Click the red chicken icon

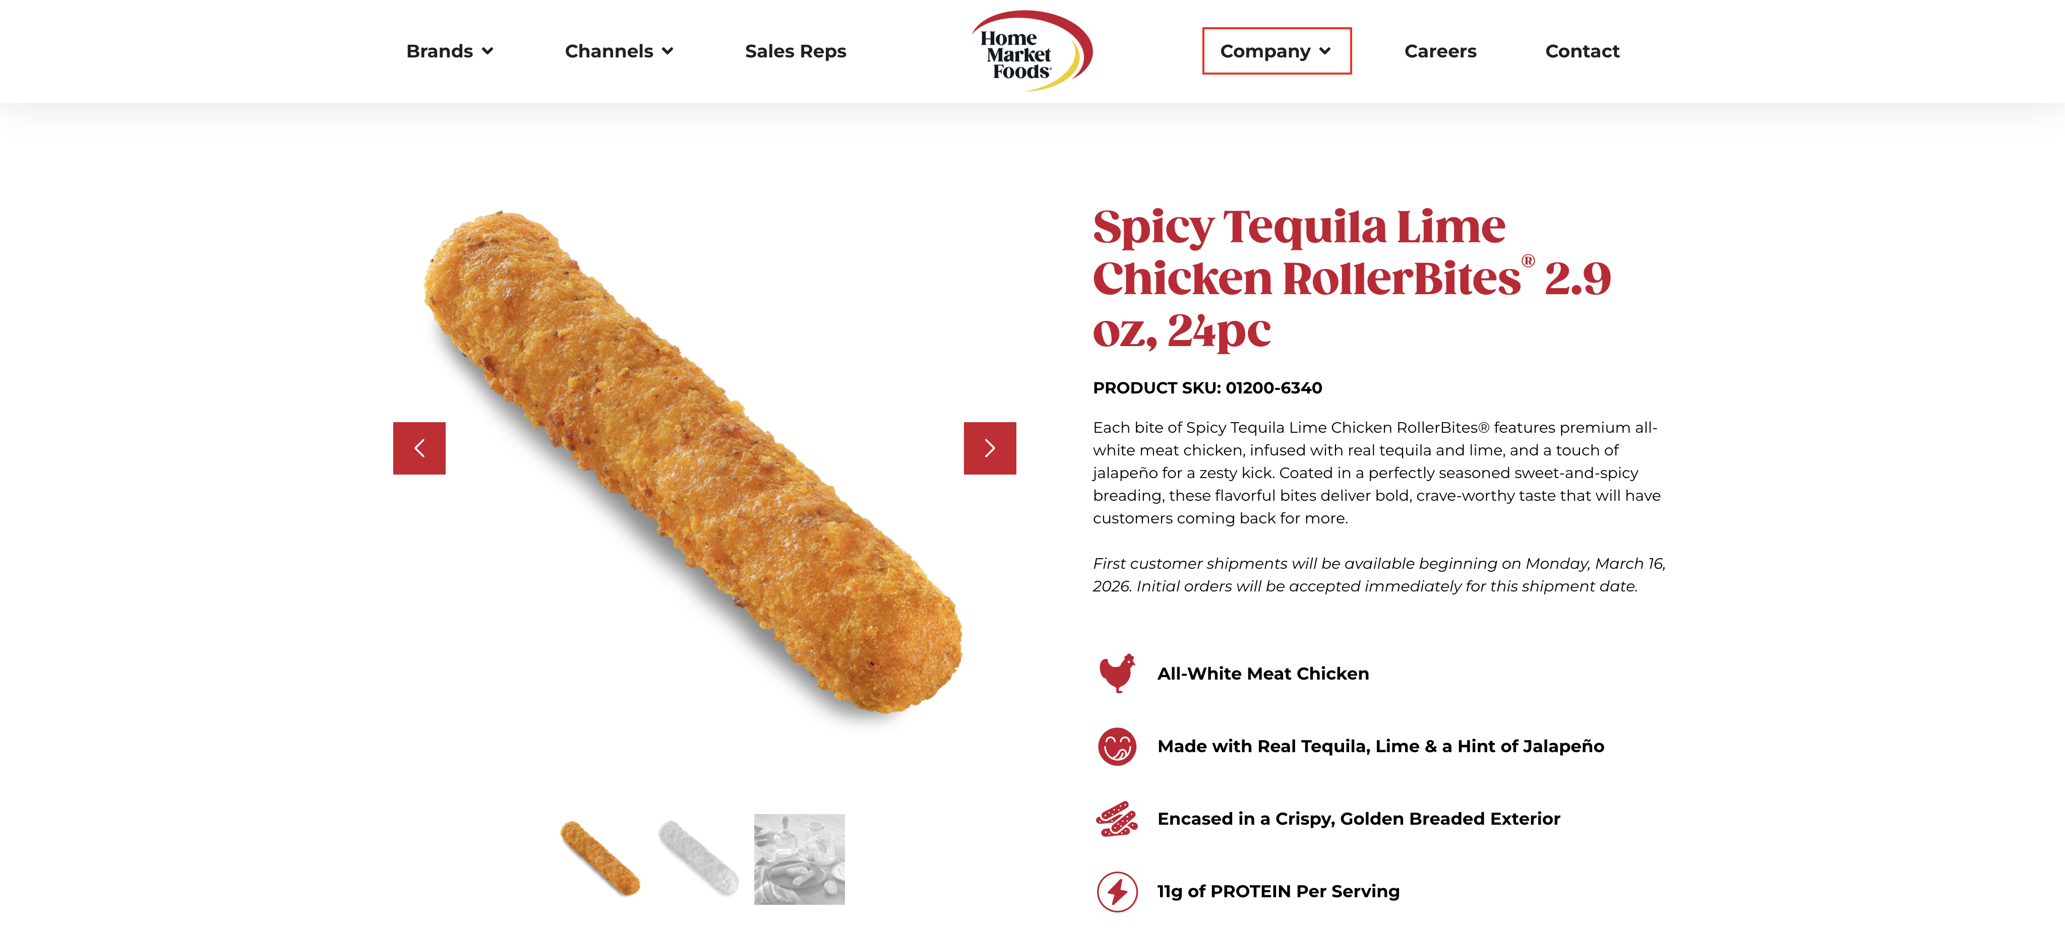pos(1117,673)
